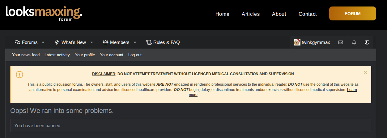Screen dimensions: 387x138
Task: Toggle the dark/light style switcher
Action: pyautogui.click(x=367, y=42)
